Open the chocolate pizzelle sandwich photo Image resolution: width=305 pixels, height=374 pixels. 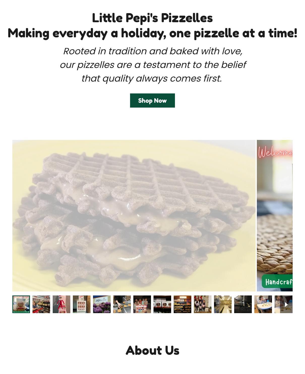pos(134,216)
